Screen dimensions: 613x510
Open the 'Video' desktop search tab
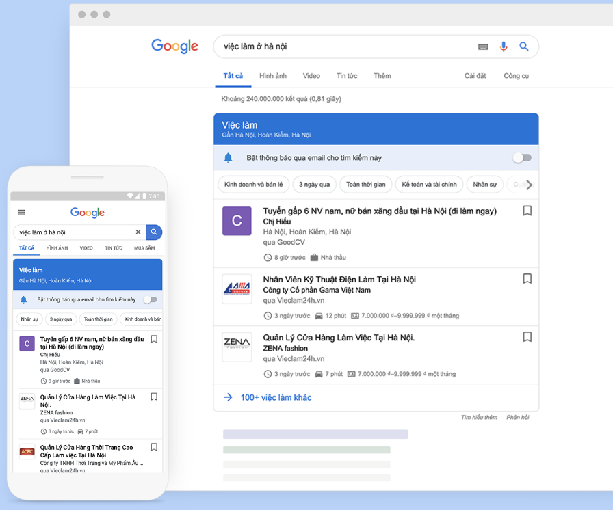[x=311, y=76]
